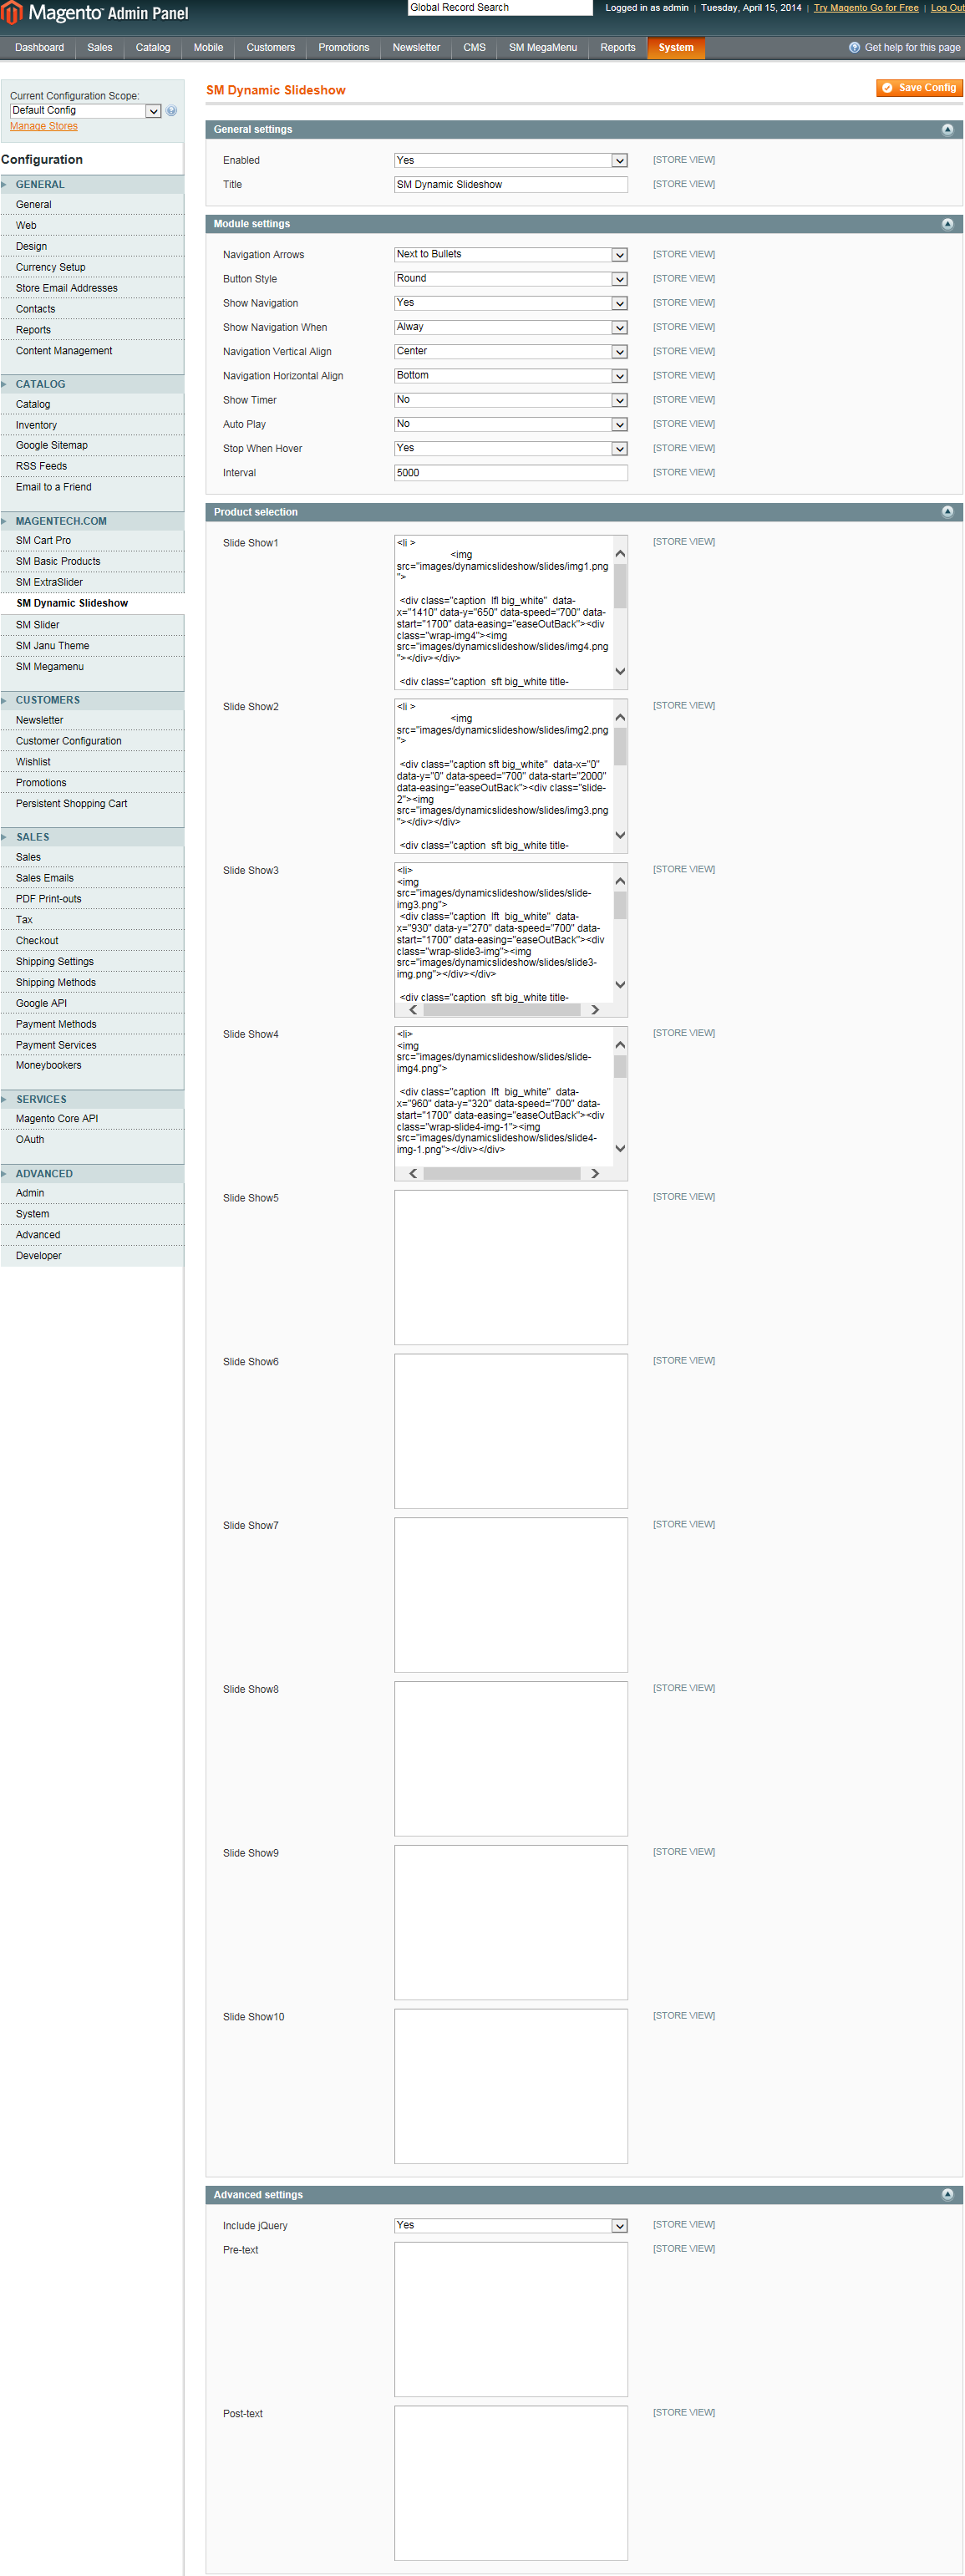Open the Stop When Hover dropdown
Image resolution: width=965 pixels, height=2576 pixels.
point(511,448)
